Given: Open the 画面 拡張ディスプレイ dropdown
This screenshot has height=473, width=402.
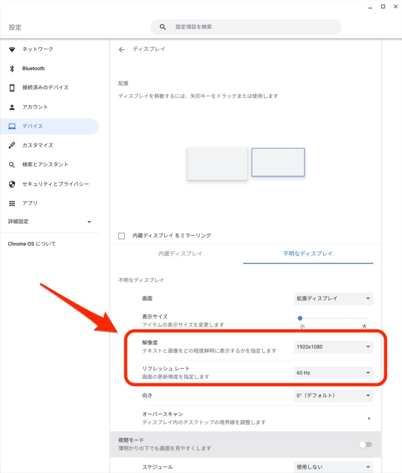Looking at the screenshot, I should click(x=333, y=298).
